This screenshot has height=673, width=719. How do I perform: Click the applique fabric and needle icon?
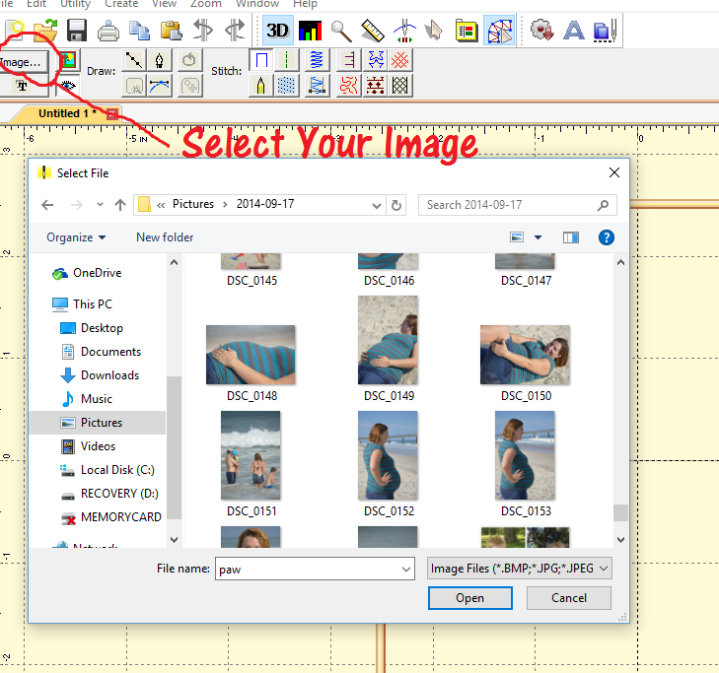tap(605, 31)
